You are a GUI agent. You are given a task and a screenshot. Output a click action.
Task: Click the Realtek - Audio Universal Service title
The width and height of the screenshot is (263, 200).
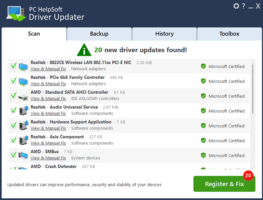(64, 107)
